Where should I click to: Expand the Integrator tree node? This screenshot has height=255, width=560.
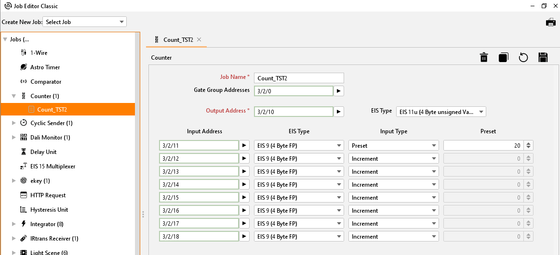(x=13, y=224)
